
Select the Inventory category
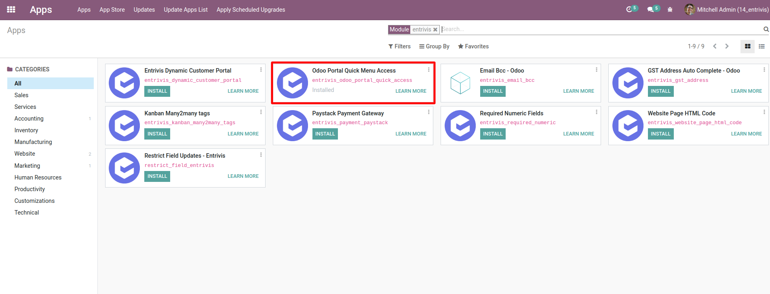[51, 130]
